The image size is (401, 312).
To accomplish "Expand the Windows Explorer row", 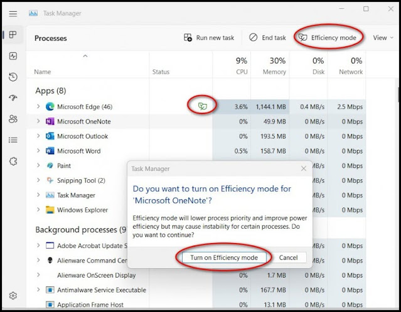I will [38, 210].
